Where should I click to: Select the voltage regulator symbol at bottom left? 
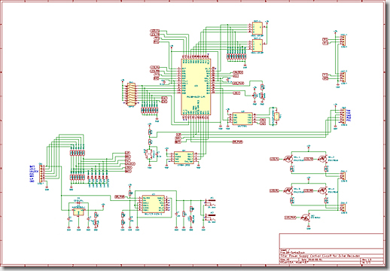pyautogui.click(x=78, y=212)
